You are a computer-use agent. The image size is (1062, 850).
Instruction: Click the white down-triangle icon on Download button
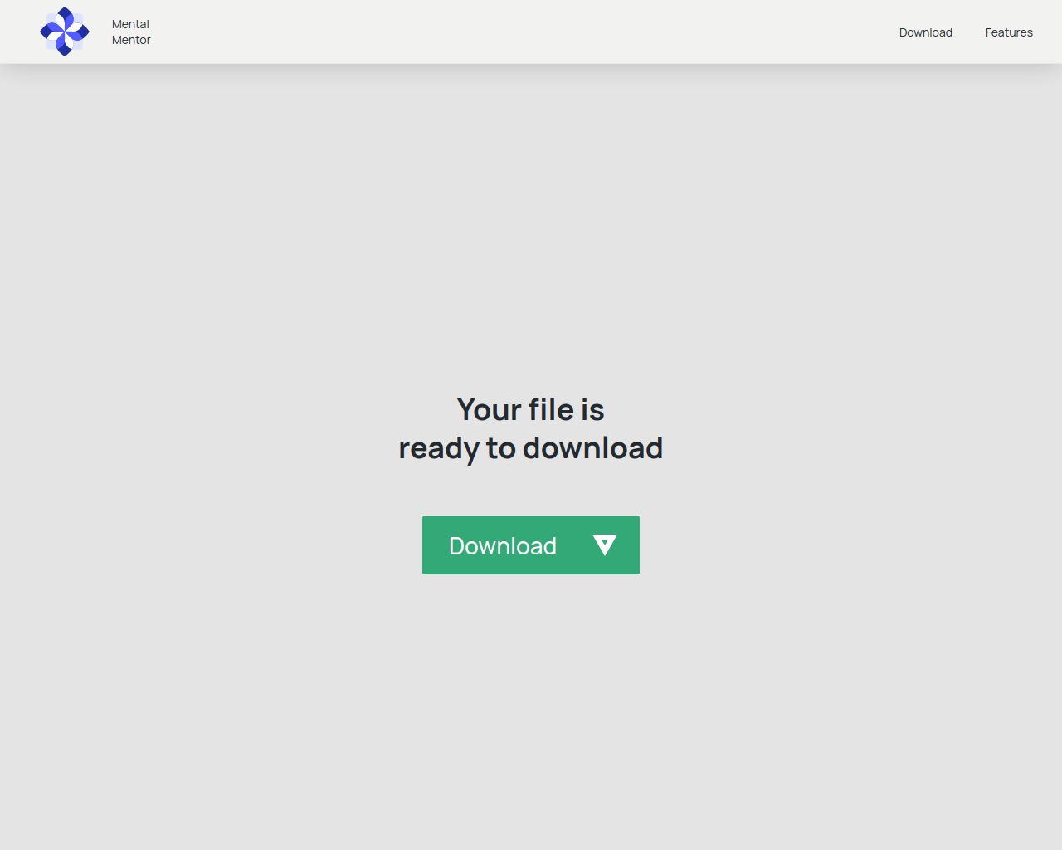605,545
